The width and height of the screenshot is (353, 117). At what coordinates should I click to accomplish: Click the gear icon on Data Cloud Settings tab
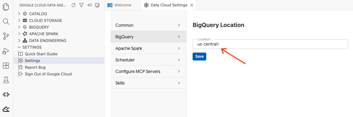(x=146, y=5)
